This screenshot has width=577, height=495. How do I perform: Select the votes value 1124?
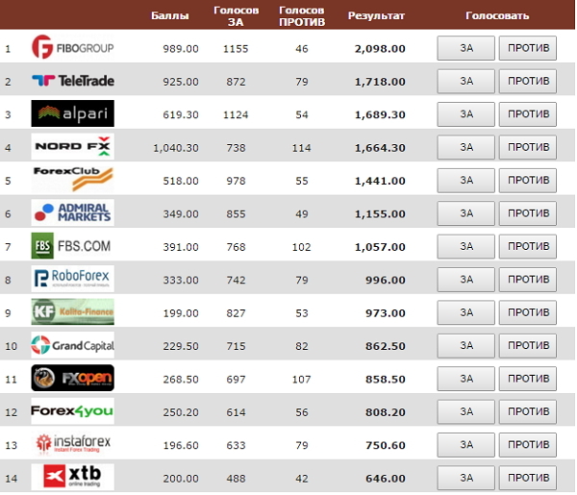tap(236, 114)
